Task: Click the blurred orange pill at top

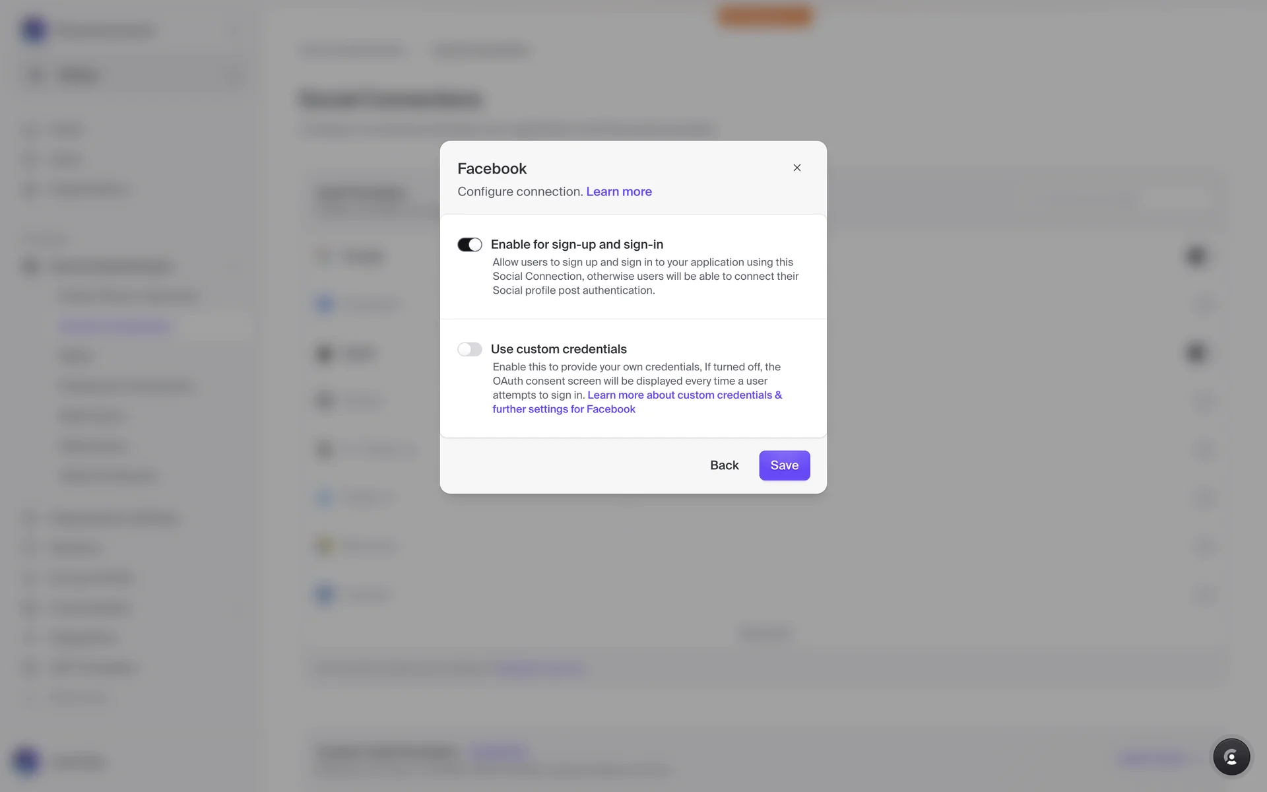Action: [765, 16]
